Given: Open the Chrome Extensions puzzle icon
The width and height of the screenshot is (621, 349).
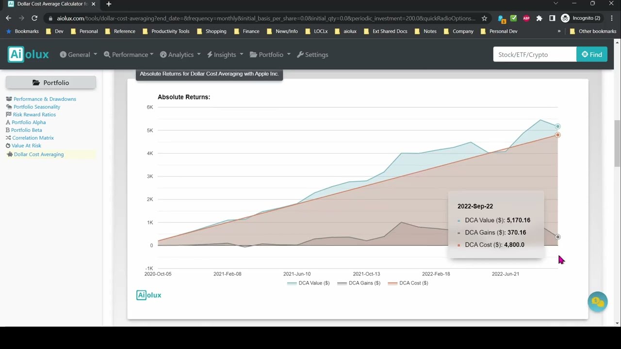Looking at the screenshot, I should pyautogui.click(x=539, y=18).
